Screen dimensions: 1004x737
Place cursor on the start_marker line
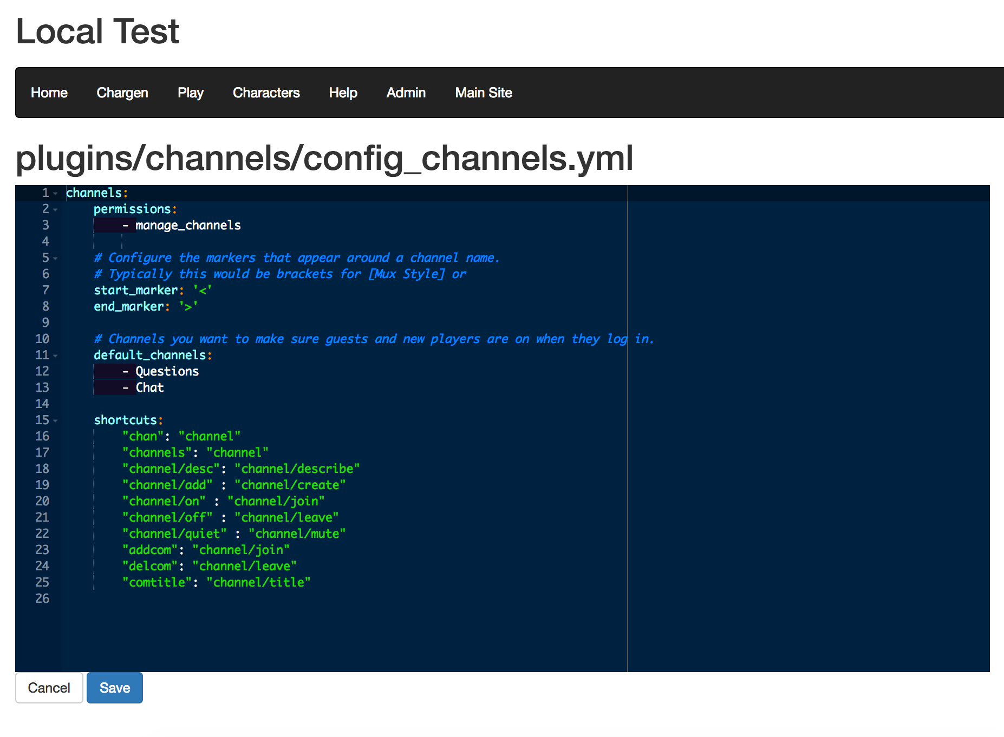pos(153,291)
